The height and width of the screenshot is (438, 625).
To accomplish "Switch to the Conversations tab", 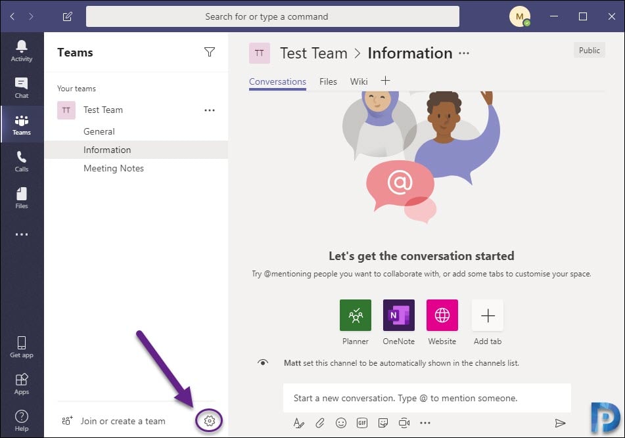I will coord(277,81).
